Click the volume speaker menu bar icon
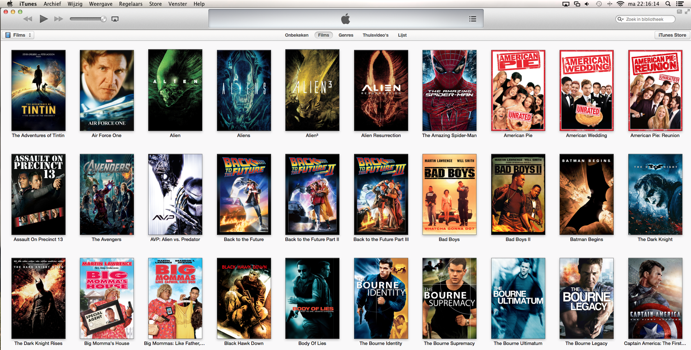The image size is (691, 350). (x=587, y=4)
